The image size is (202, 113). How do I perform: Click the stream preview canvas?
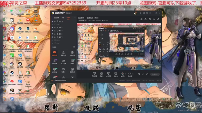click(x=119, y=46)
